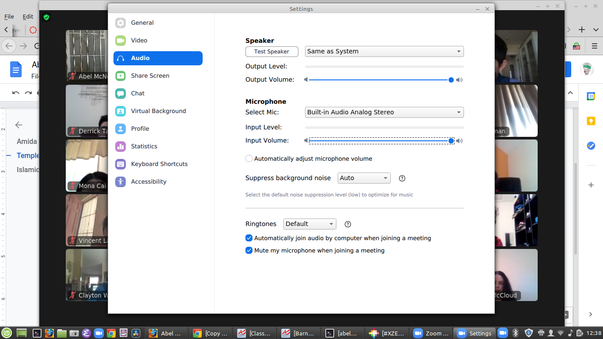Uncheck mute my microphone when joining
Viewport: 603px width, 339px height.
point(249,250)
